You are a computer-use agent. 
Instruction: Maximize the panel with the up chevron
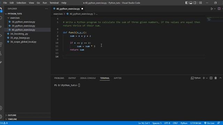[220, 78]
